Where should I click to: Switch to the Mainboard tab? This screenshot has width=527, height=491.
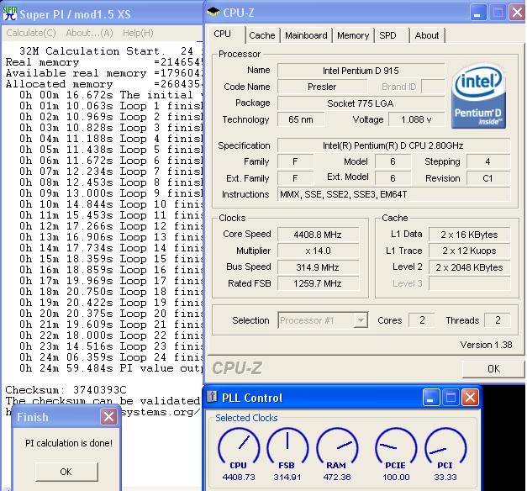pyautogui.click(x=306, y=35)
